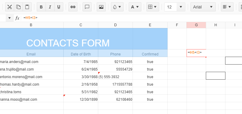Add a comment using the speech bubble icon
Image resolution: width=242 pixels, height=114 pixels.
click(x=87, y=7)
